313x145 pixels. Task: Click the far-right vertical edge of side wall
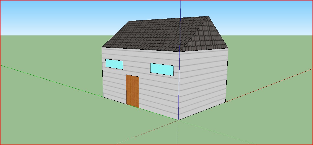[x=227, y=75]
